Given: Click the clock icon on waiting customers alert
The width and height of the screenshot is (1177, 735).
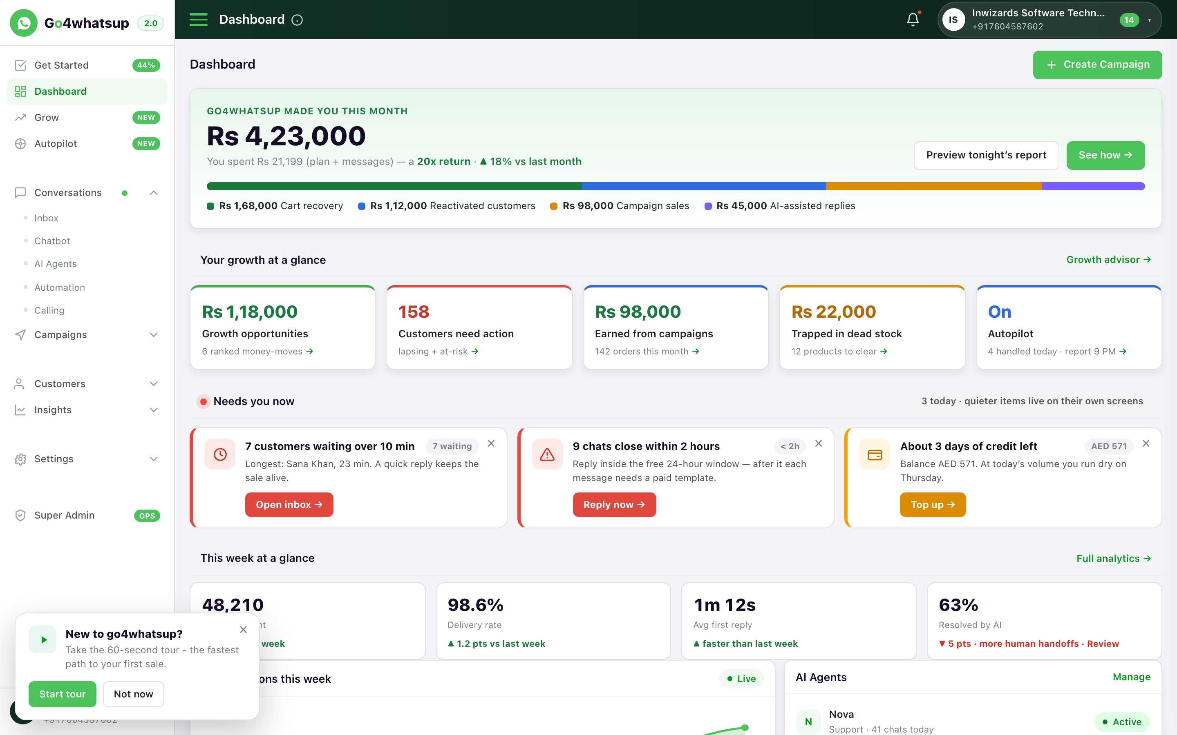Looking at the screenshot, I should pyautogui.click(x=220, y=454).
